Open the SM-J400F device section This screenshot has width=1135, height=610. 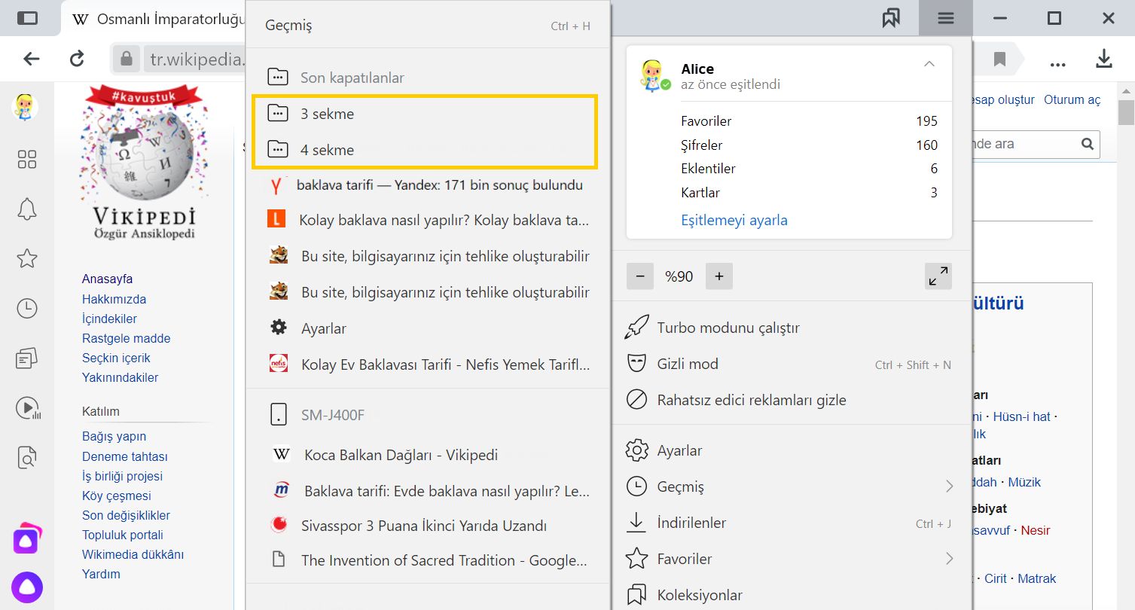click(x=427, y=415)
